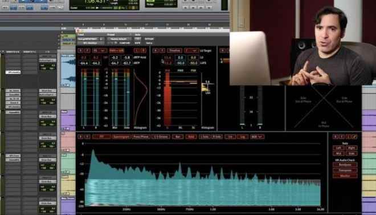The width and height of the screenshot is (376, 215).
Task: Click the Pro Tools main time counter display
Action: pos(96,2)
